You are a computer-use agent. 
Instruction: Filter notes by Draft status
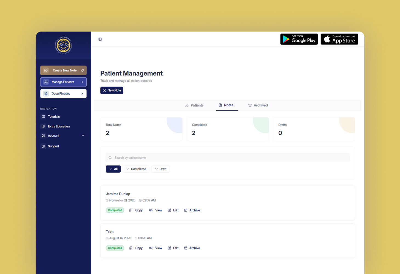[160, 169]
